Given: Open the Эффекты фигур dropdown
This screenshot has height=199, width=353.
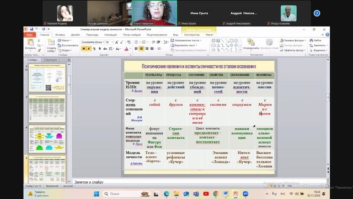Looking at the screenshot, I should coord(293,50).
